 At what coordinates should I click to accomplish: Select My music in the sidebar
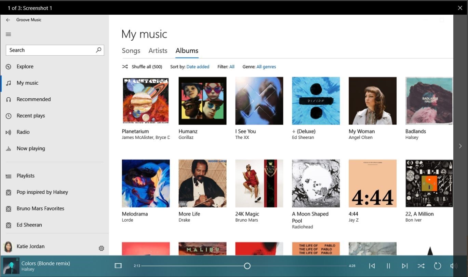(55, 83)
